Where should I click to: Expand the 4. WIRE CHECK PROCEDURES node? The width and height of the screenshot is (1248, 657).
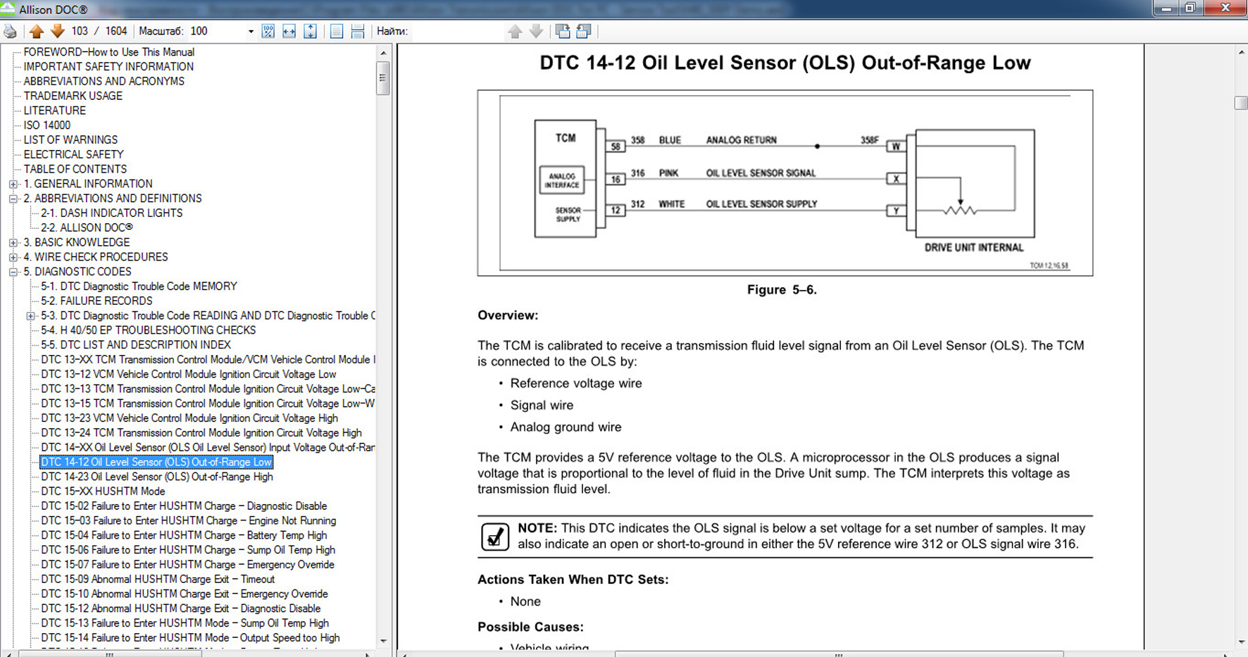pos(13,257)
